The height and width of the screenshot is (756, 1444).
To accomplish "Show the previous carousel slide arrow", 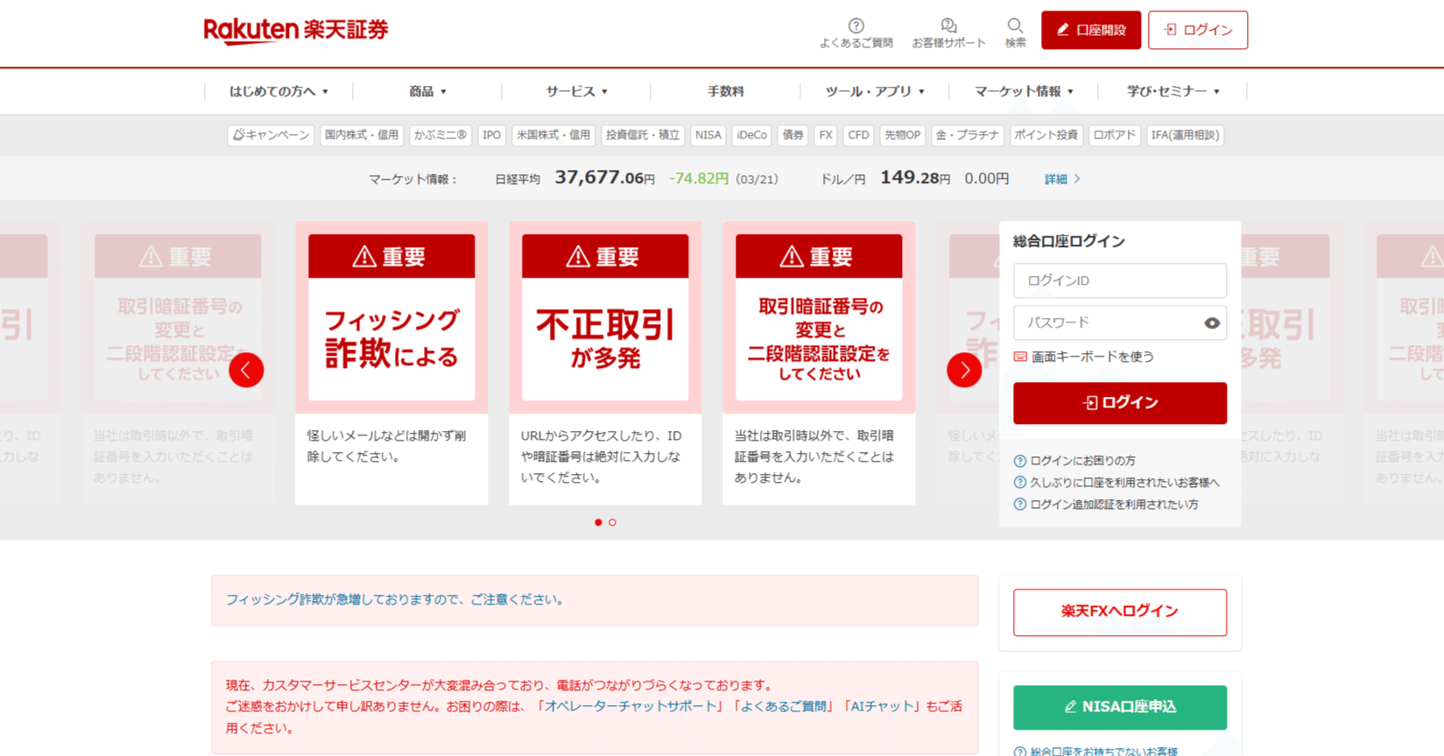I will tap(246, 370).
